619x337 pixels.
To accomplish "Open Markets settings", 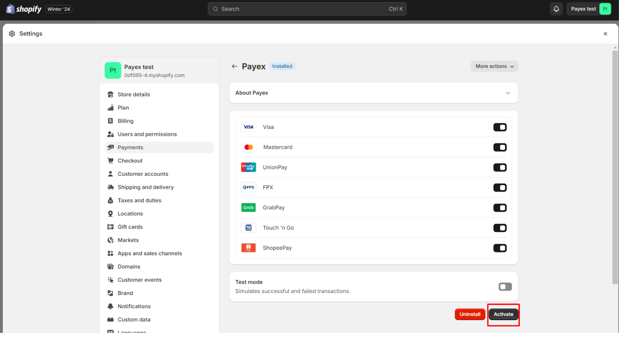I will (159, 240).
